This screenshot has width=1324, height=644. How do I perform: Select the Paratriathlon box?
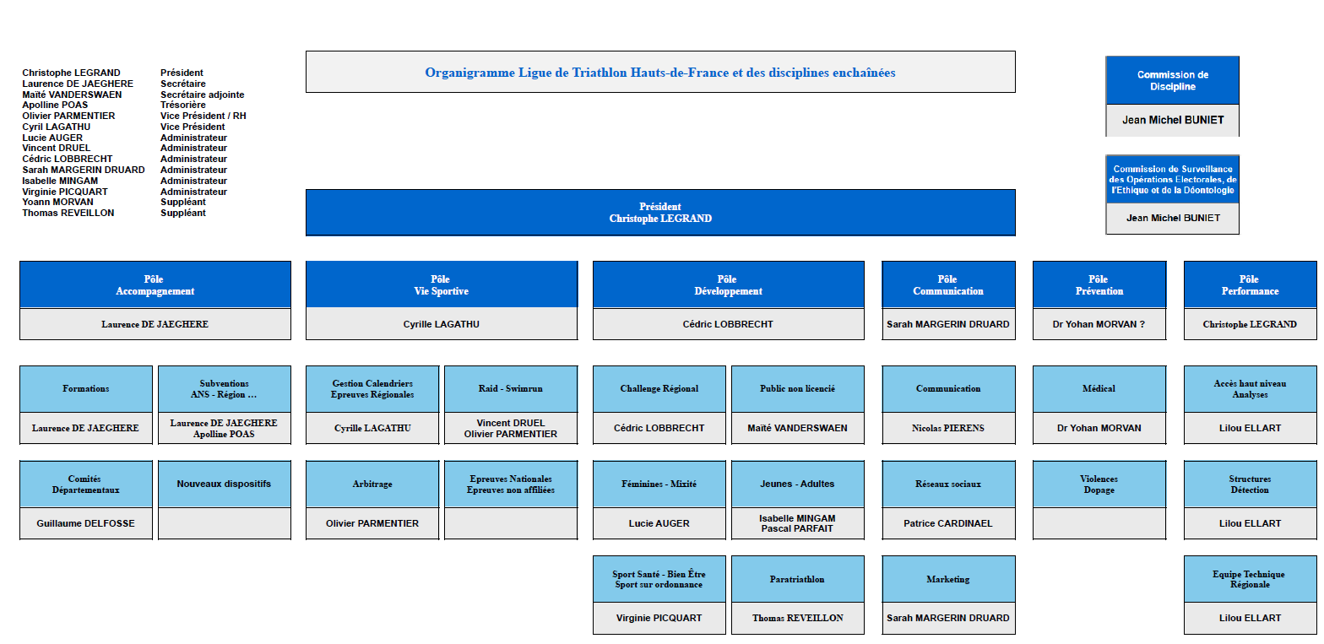click(797, 579)
